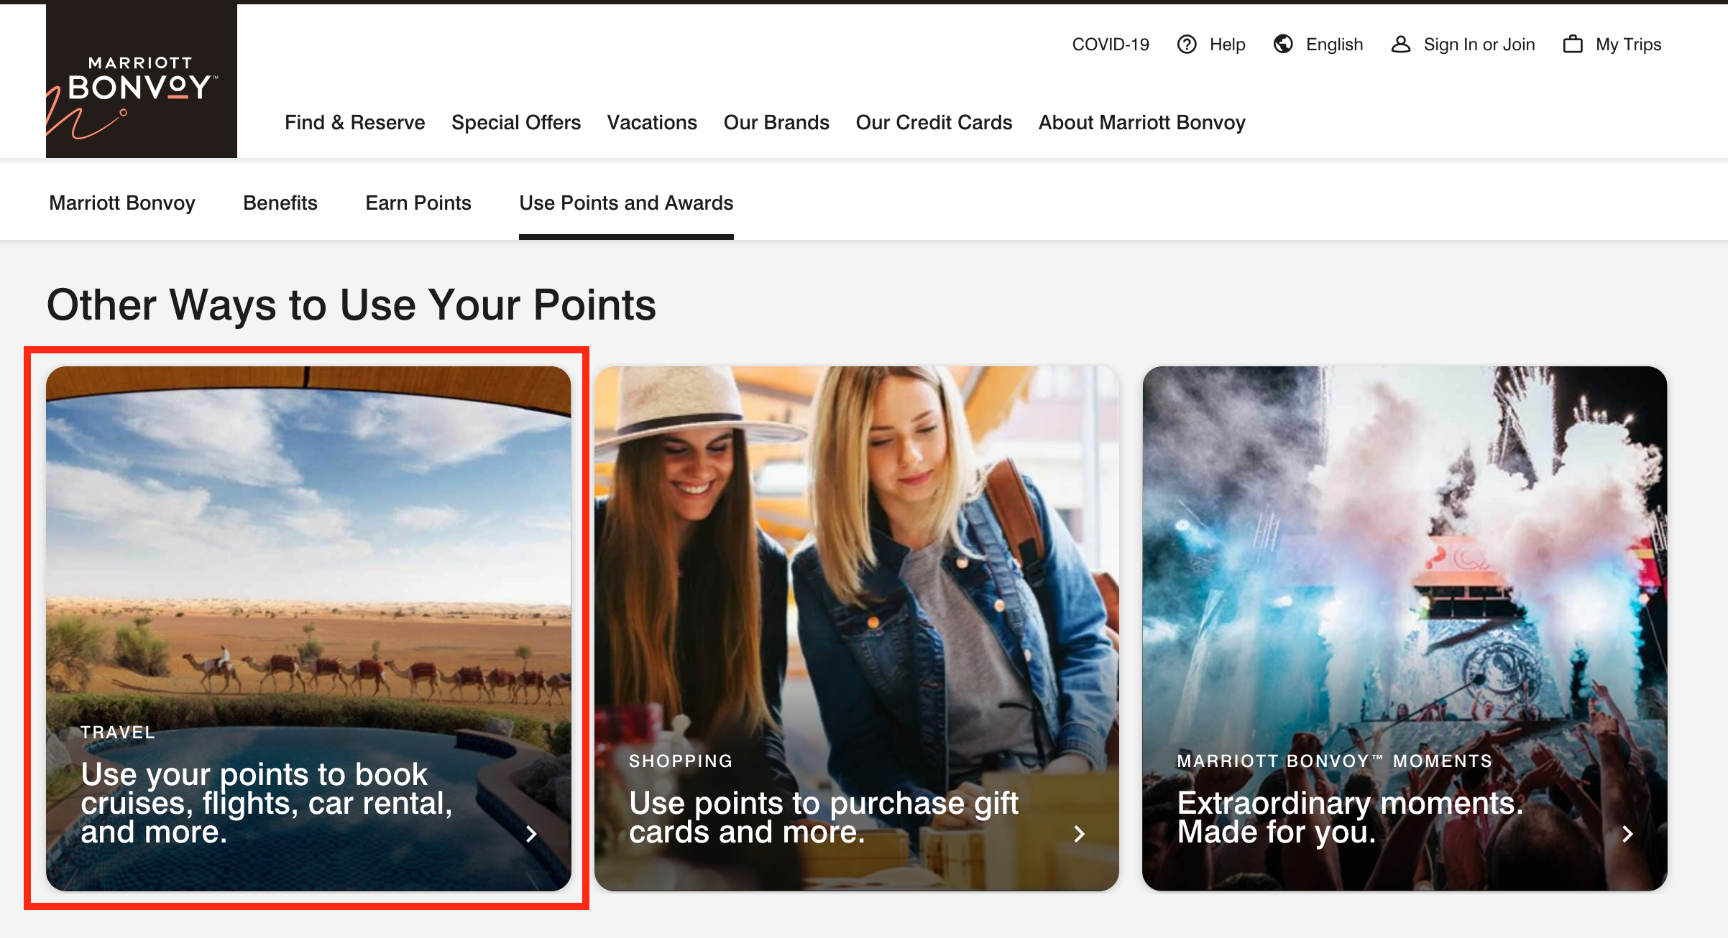Click the Sign In or Join link

pos(1479,45)
